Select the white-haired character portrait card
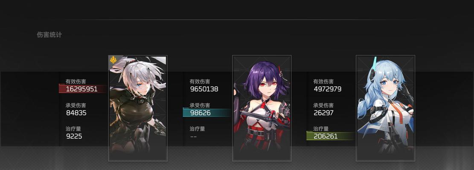474x170 pixels. (x=138, y=108)
